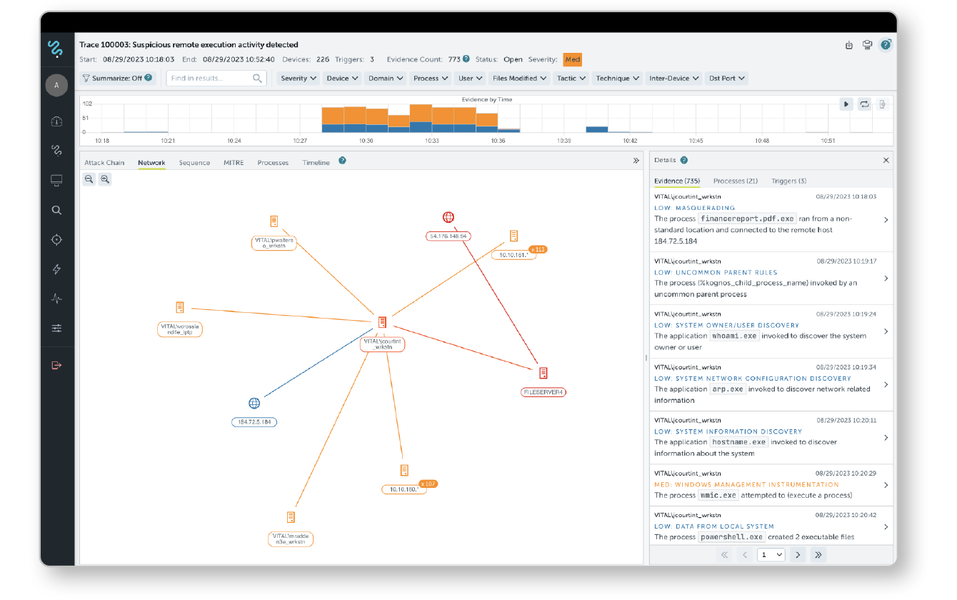957x600 pixels.
Task: Open the monitor devices sidebar icon
Action: 56,181
